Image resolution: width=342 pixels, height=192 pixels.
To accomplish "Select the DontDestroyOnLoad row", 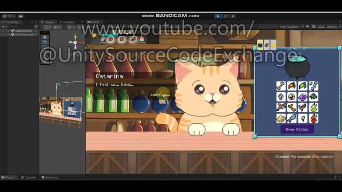I will (19, 35).
